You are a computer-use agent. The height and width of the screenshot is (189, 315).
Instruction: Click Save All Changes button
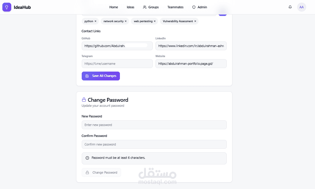click(x=101, y=76)
